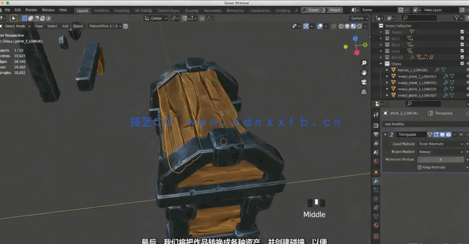Image resolution: width=469 pixels, height=244 pixels.
Task: Open outliner filter dropdown
Action: tap(458, 18)
